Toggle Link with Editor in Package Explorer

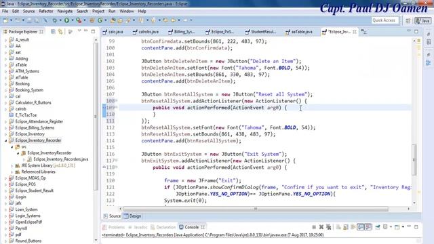[60, 32]
